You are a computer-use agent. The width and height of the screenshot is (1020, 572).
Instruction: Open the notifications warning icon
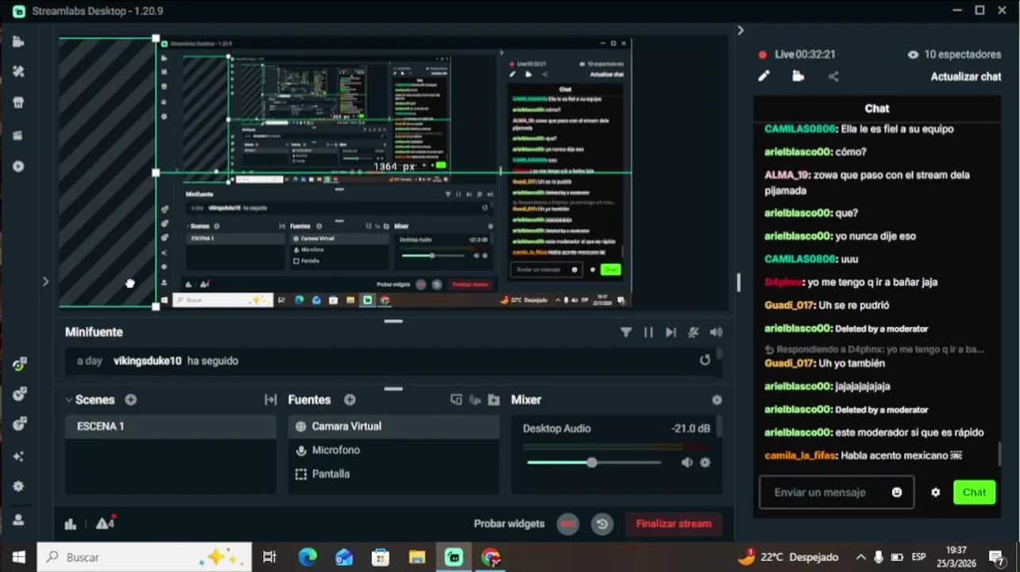(105, 523)
